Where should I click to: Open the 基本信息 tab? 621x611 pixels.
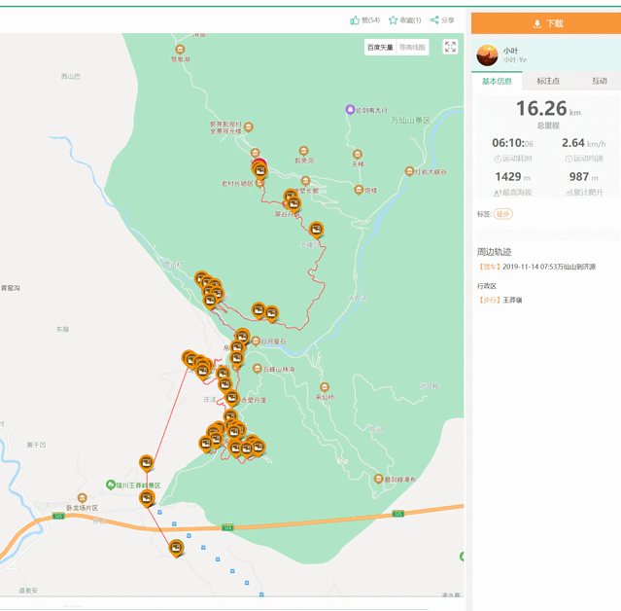[x=497, y=81]
